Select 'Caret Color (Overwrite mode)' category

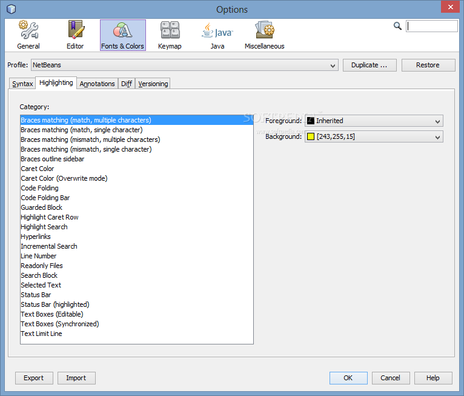[x=137, y=178]
